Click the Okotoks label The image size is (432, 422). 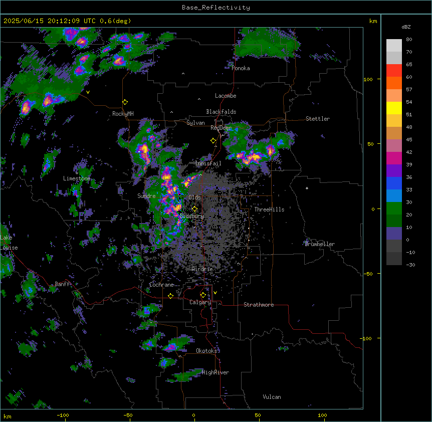coord(206,351)
